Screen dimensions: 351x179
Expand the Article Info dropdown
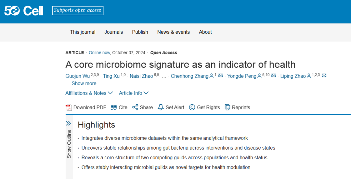coord(134,93)
